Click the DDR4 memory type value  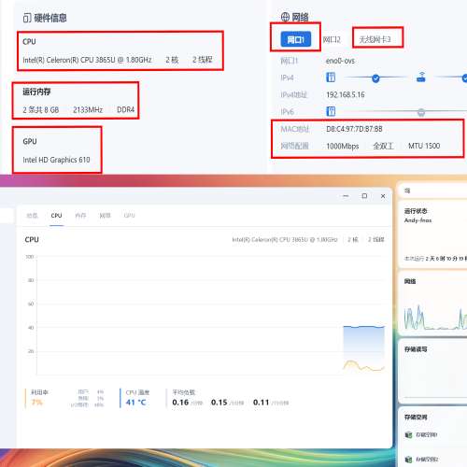click(x=126, y=110)
